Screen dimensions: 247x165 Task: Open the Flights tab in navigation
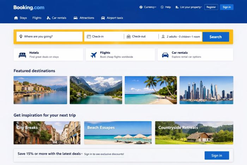click(x=37, y=18)
